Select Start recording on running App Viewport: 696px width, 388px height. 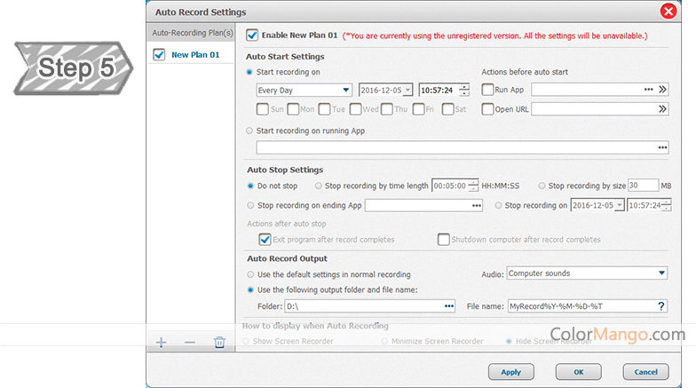coord(249,131)
